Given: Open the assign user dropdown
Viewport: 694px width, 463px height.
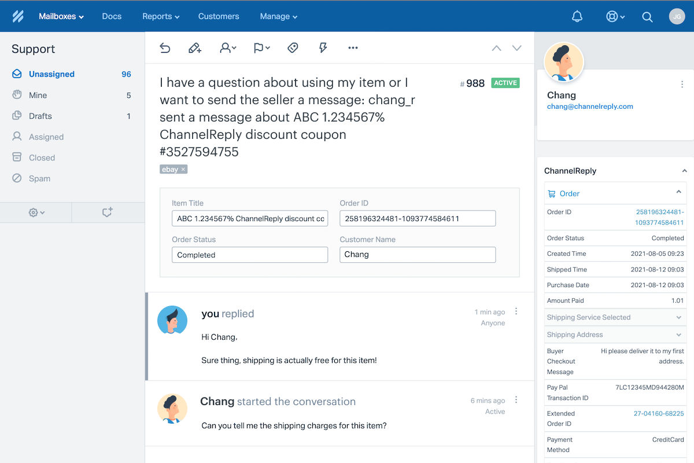Looking at the screenshot, I should 228,48.
